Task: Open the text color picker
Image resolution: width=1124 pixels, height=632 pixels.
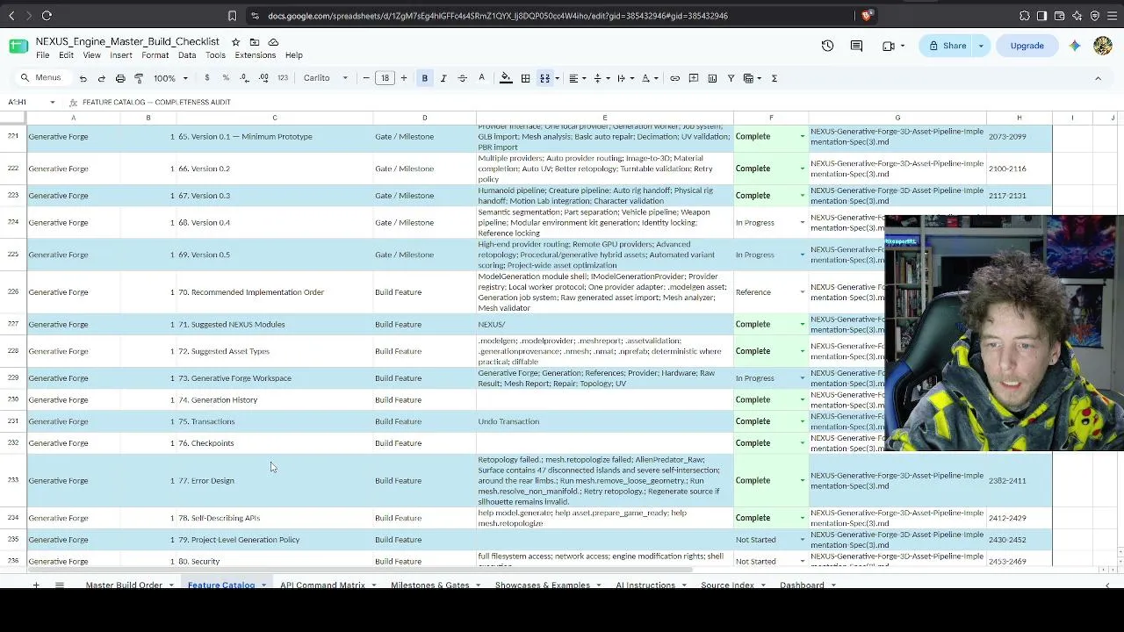Action: tap(481, 78)
